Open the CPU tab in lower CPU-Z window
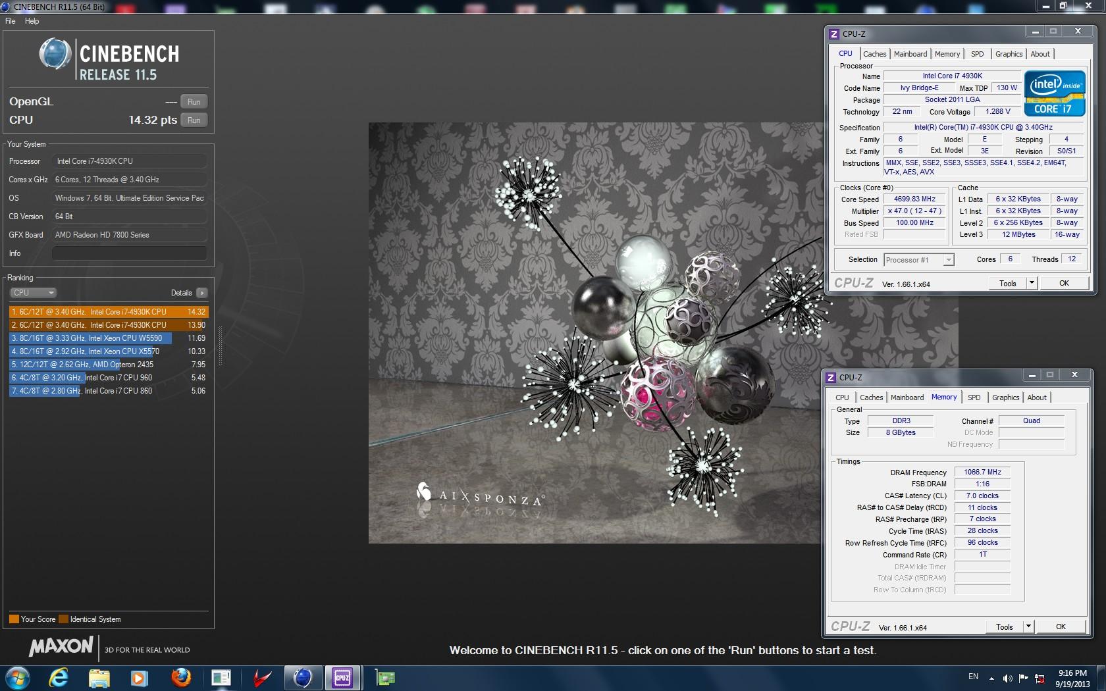The image size is (1106, 691). point(842,397)
